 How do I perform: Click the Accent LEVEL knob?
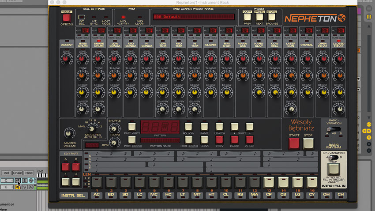click(67, 59)
